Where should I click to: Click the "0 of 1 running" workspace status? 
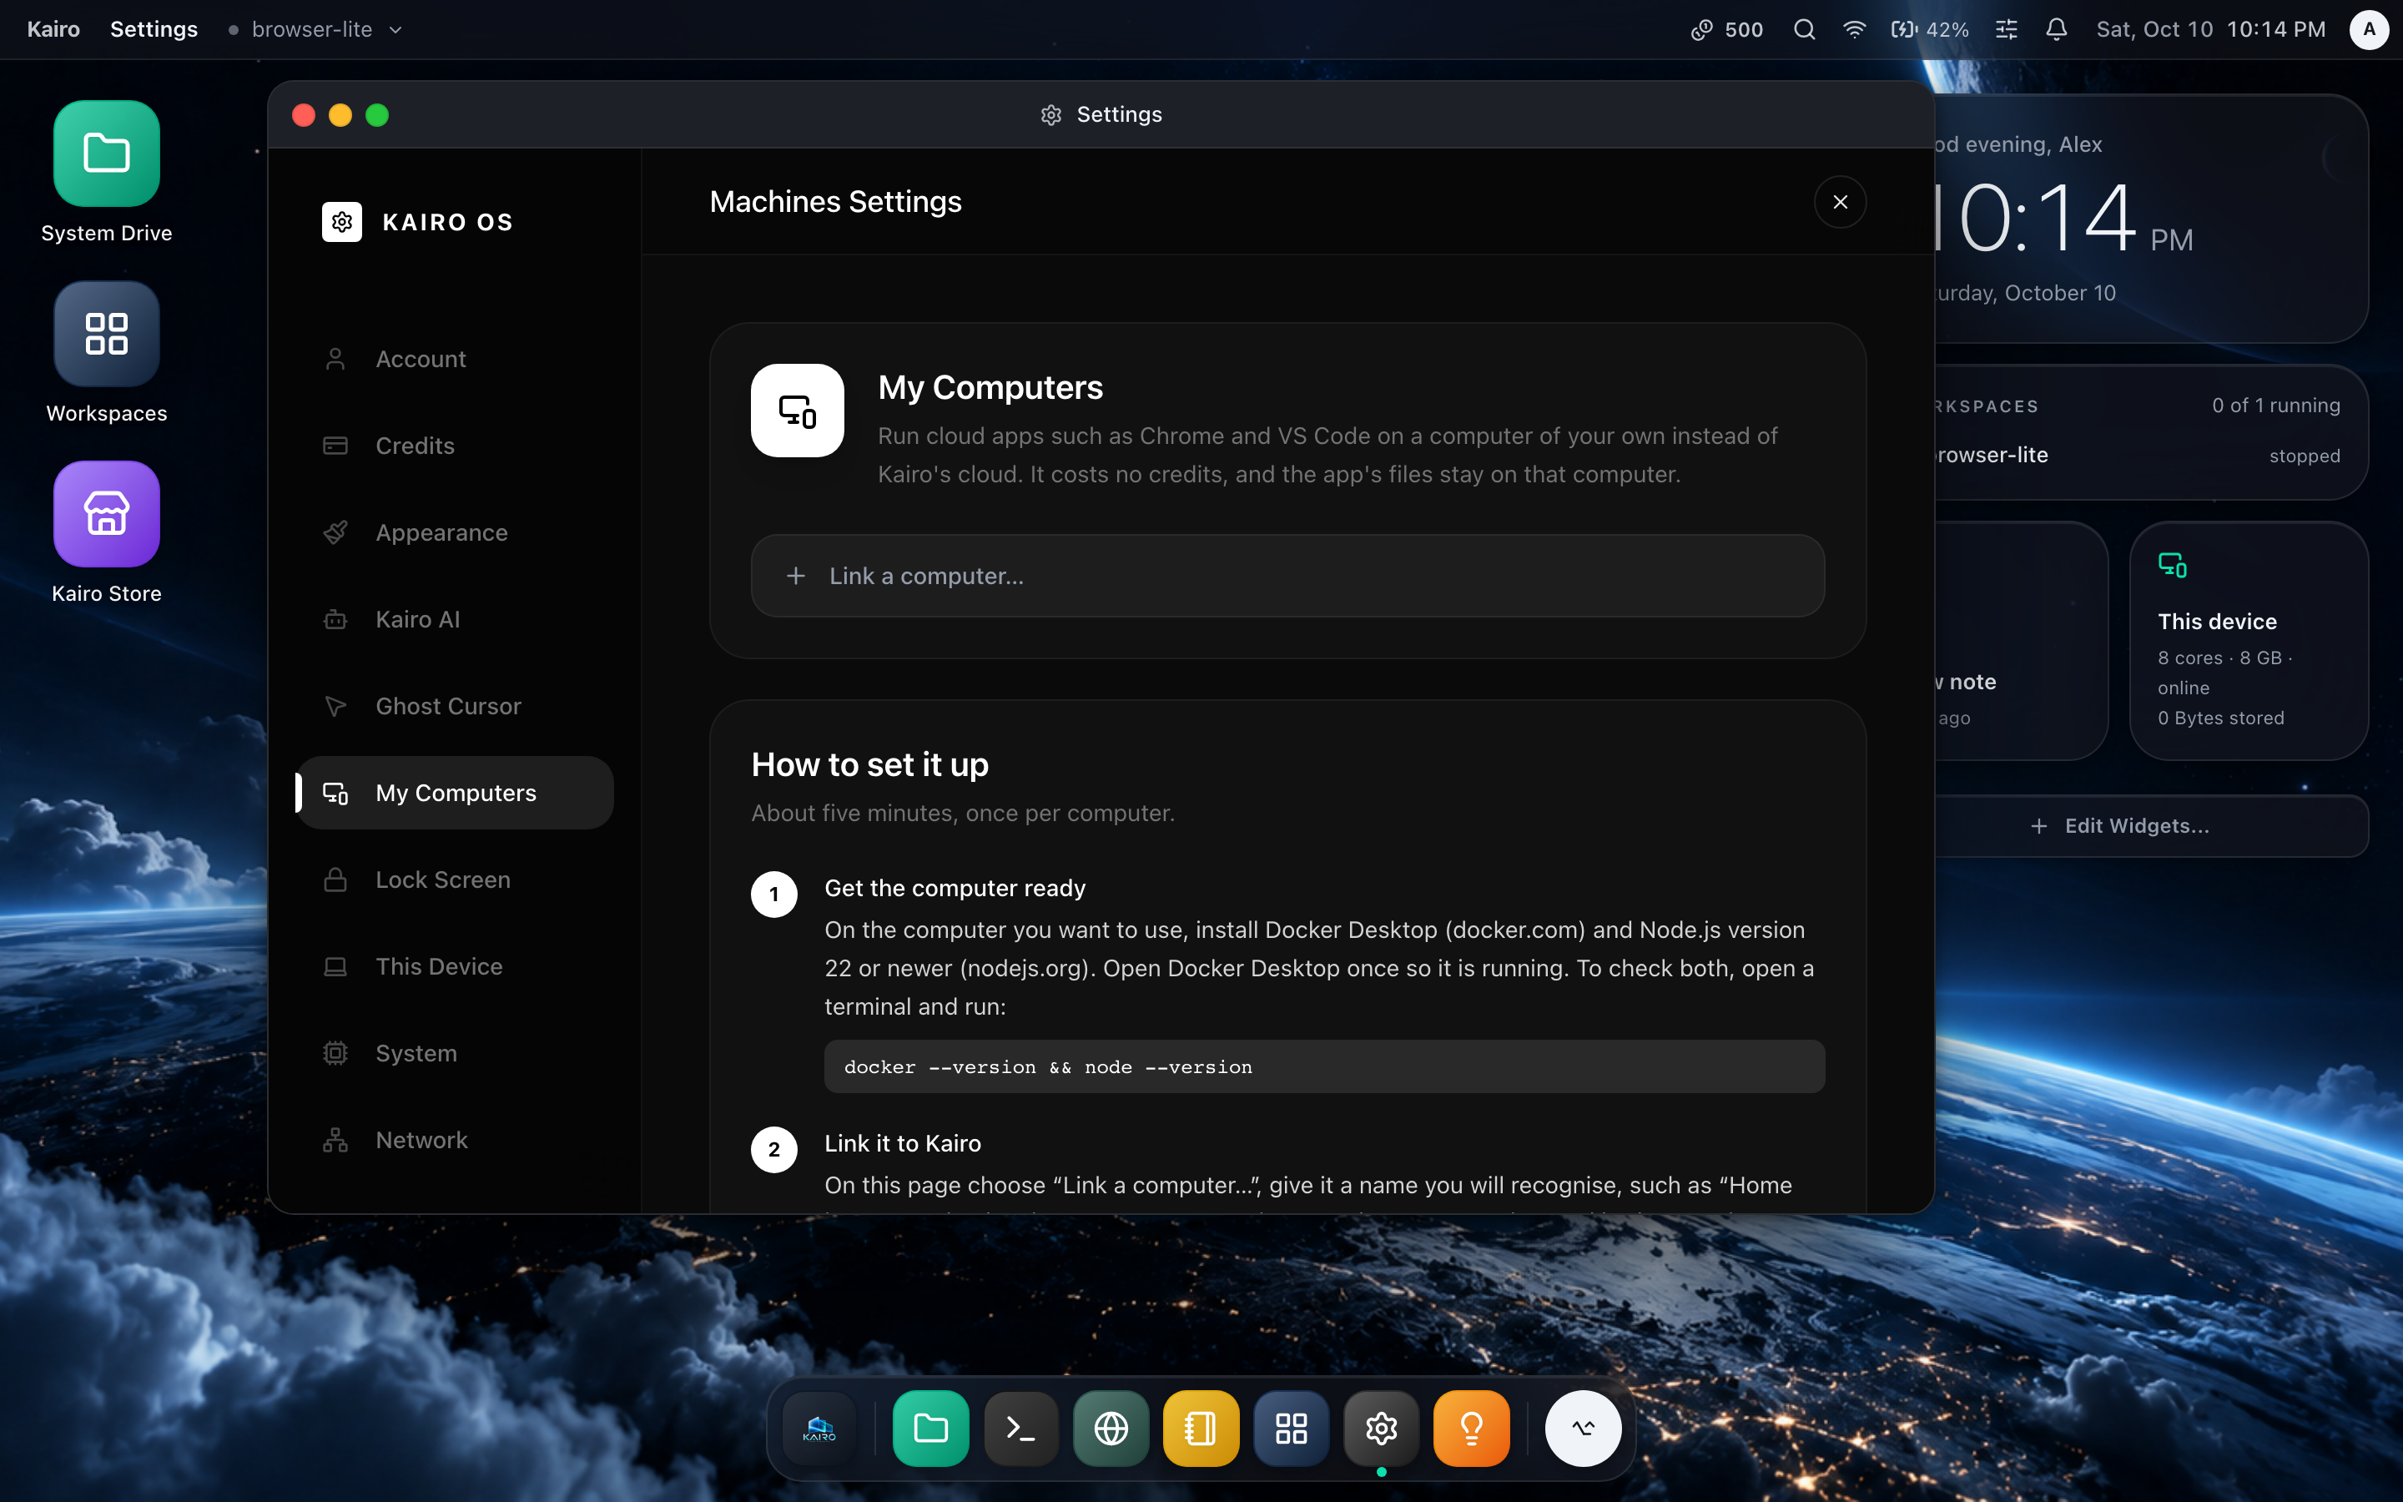coord(2276,406)
